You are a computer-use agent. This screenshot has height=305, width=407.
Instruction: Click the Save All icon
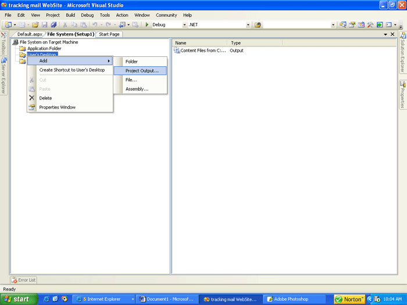point(53,24)
